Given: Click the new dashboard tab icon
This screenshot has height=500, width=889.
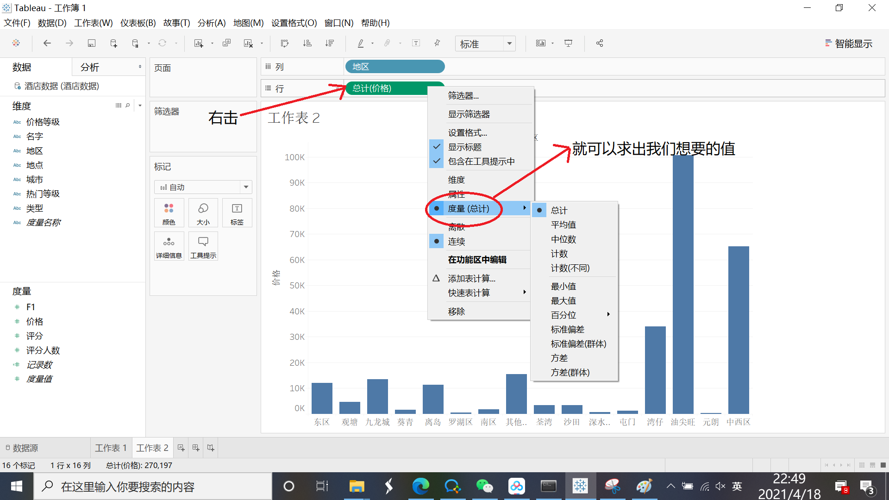Looking at the screenshot, I should pyautogui.click(x=196, y=448).
